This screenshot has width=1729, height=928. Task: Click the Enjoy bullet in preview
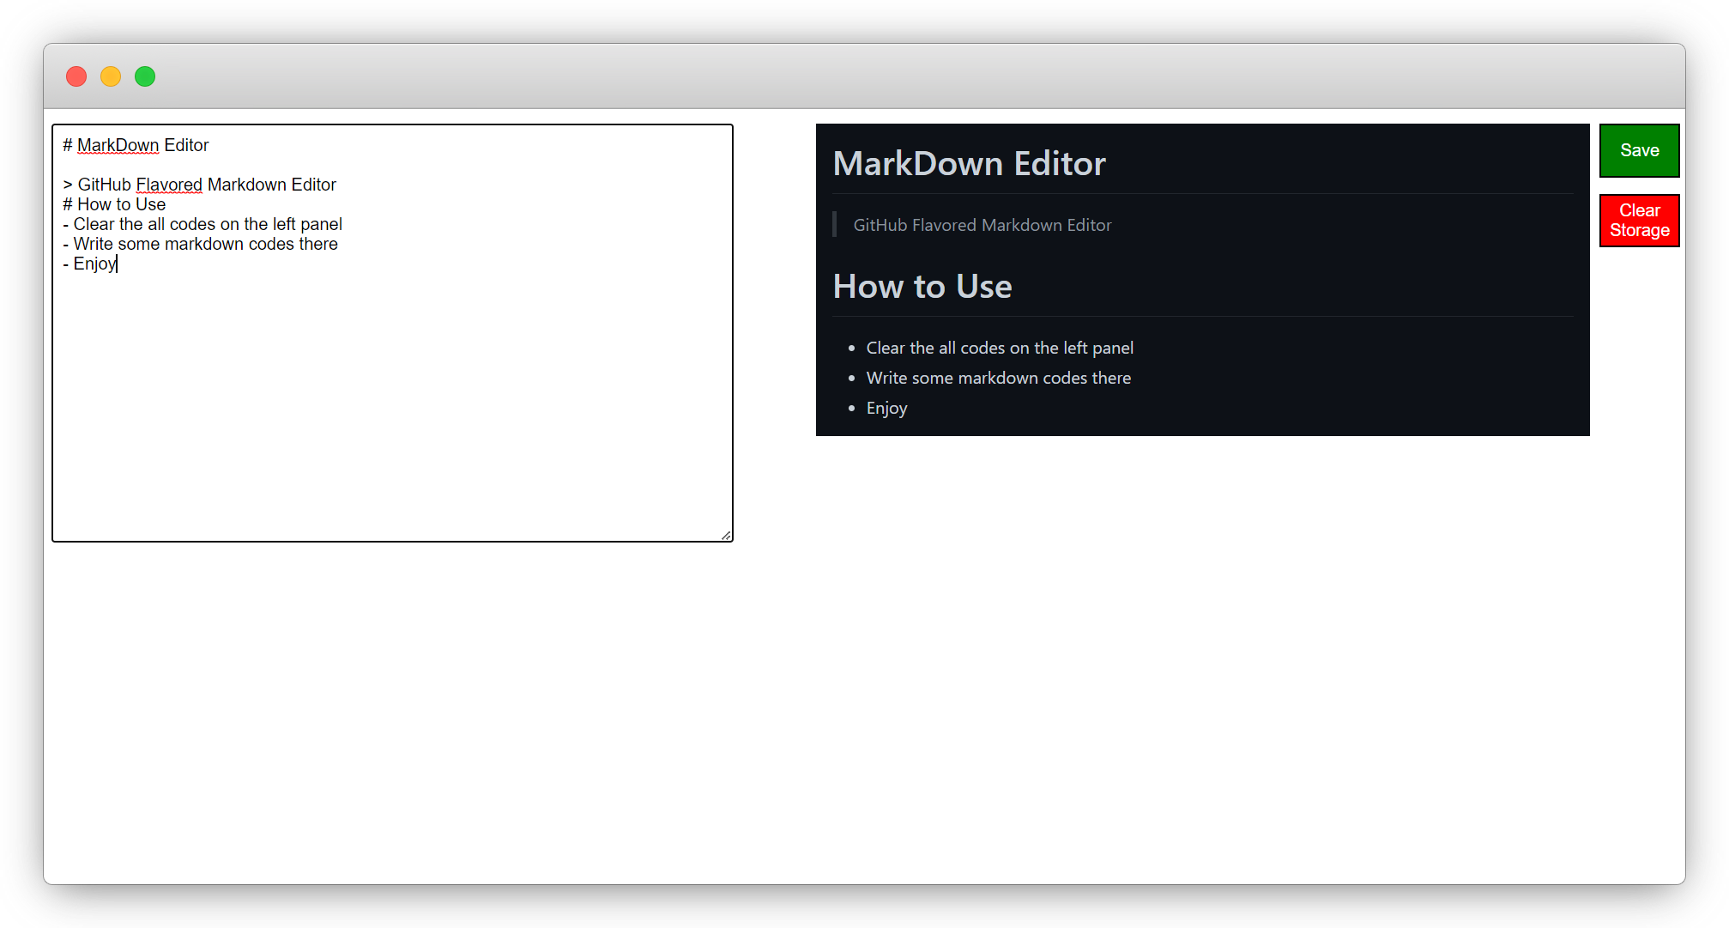886,408
